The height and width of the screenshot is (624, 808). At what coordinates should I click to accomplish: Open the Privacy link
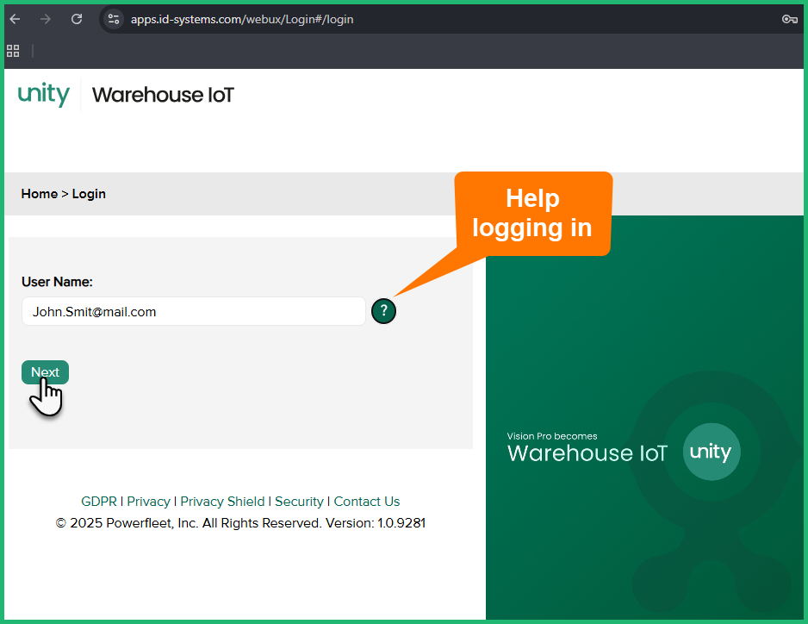[148, 501]
